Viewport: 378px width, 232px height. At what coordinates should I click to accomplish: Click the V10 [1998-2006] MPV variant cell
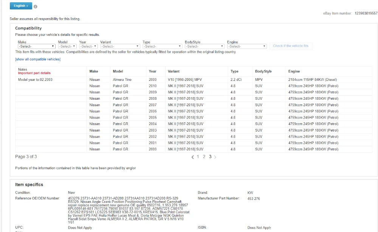tap(185, 80)
